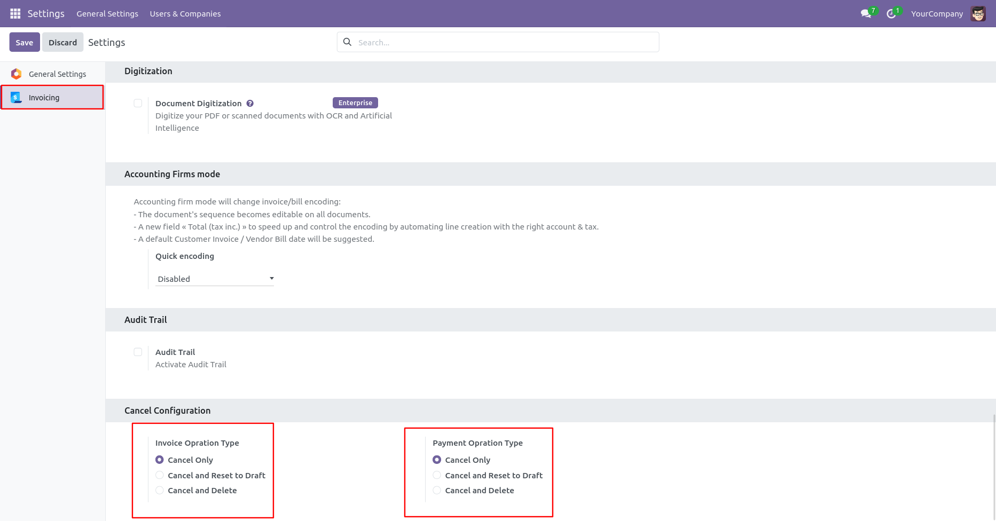This screenshot has height=521, width=996.
Task: Click the General Settings sidebar icon
Action: coord(17,74)
